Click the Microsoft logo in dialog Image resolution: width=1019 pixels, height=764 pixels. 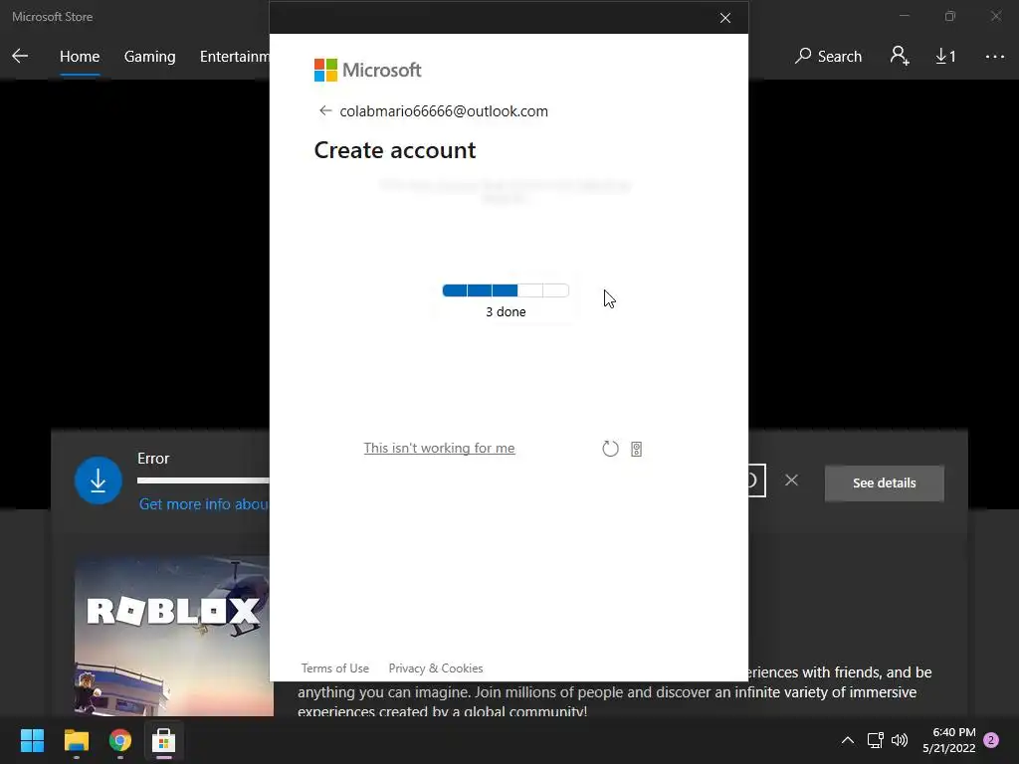(368, 71)
